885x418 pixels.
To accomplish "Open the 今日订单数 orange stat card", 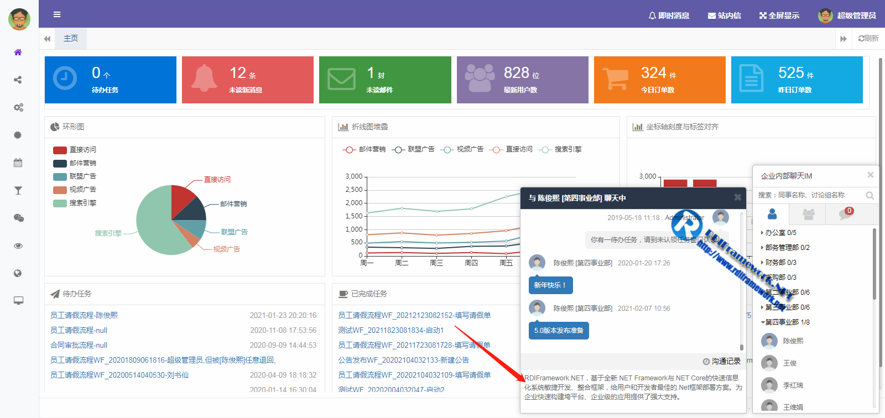I will tap(660, 80).
